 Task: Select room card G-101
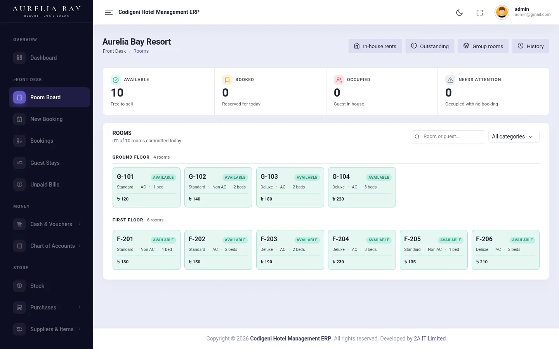[x=146, y=187]
